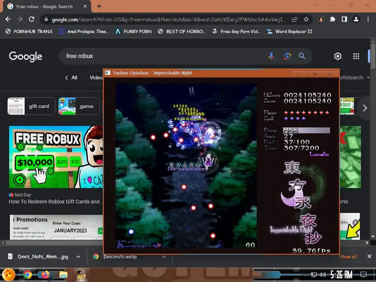Click the free robux search field
The height and width of the screenshot is (282, 376).
point(163,56)
